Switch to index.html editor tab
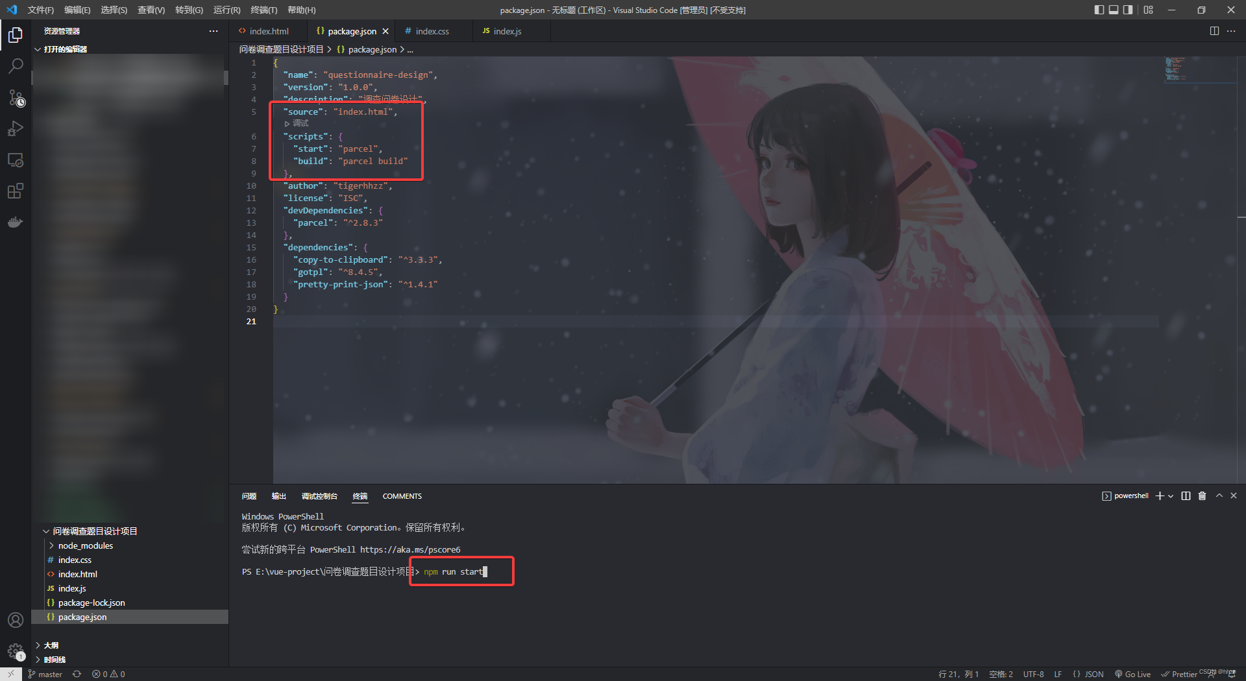Viewport: 1246px width, 681px height. 268,31
